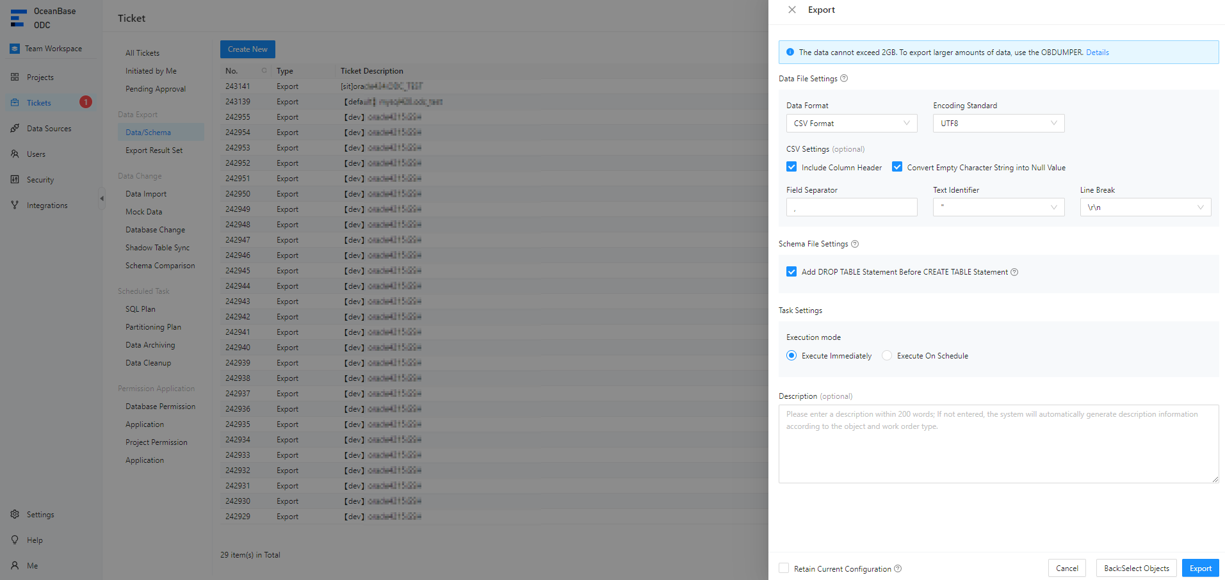The image size is (1225, 580).
Task: Click the Security icon in sidebar
Action: coord(15,180)
